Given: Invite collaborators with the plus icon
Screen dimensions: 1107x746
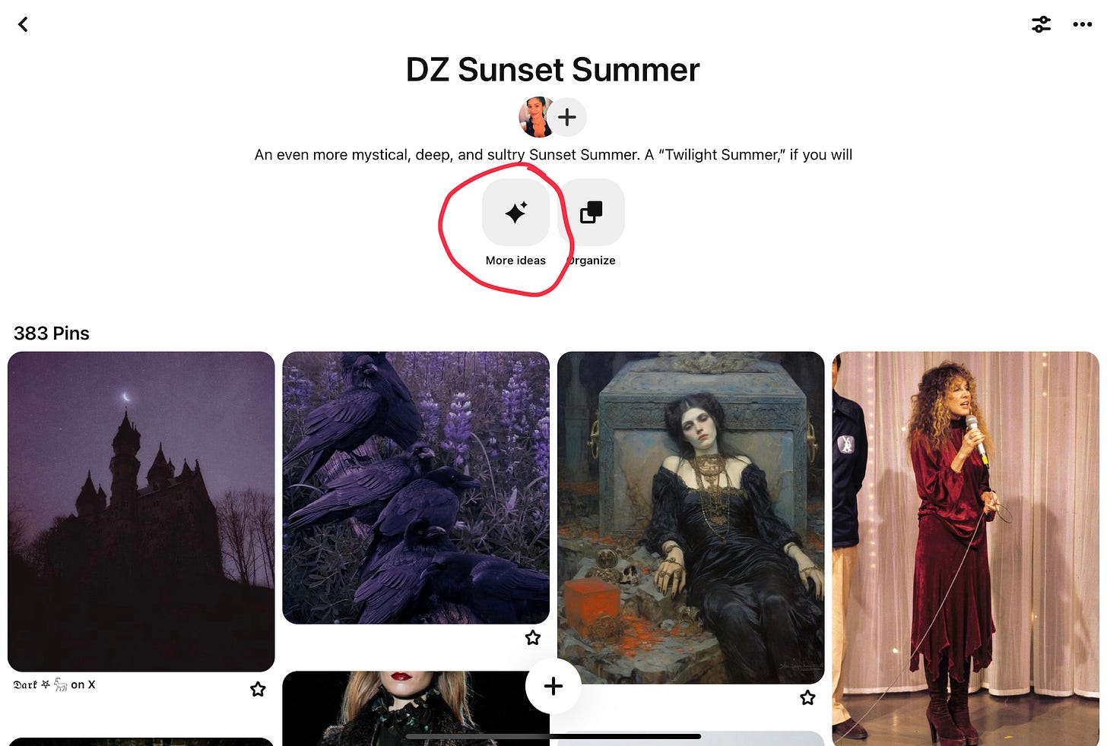Looking at the screenshot, I should pos(567,117).
